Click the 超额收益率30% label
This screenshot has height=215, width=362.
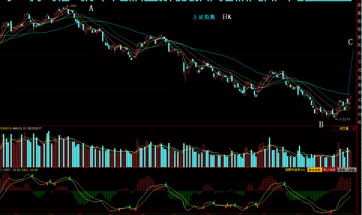point(295,170)
